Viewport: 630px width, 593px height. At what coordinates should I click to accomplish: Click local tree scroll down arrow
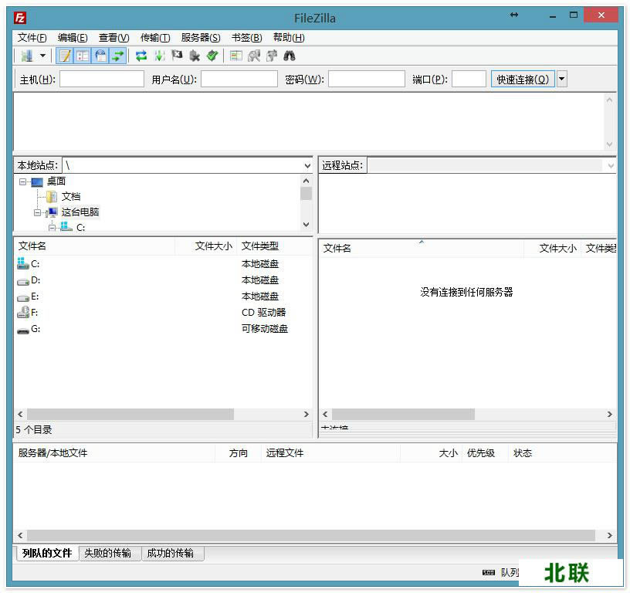click(307, 225)
